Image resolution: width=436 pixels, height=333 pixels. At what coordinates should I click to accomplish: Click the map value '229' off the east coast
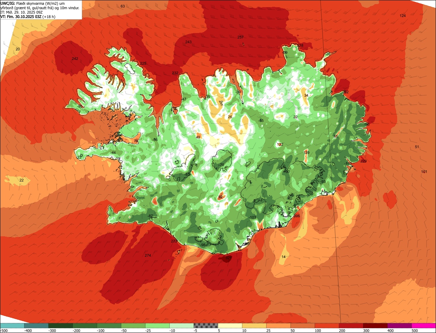point(363,161)
